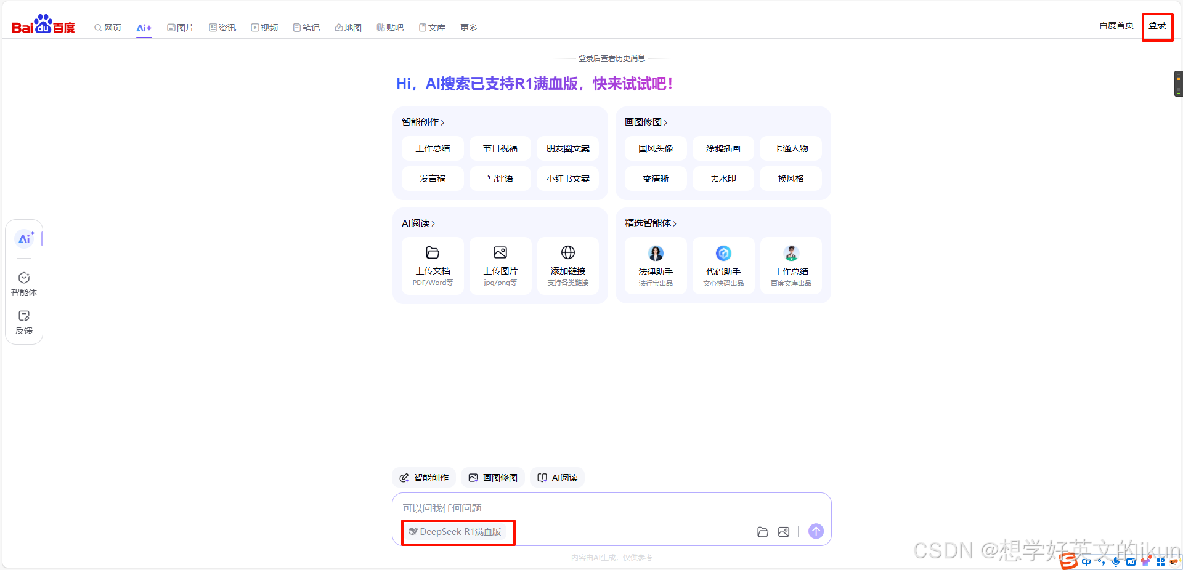Click the keyboard icon in the IME toolbar
This screenshot has width=1183, height=570.
click(x=1131, y=562)
